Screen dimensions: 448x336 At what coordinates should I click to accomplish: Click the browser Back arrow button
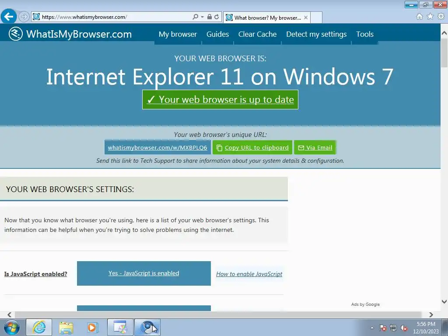9,17
